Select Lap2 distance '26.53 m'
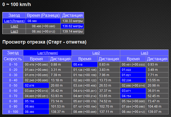This screenshot has width=171, height=117. pos(109,86)
